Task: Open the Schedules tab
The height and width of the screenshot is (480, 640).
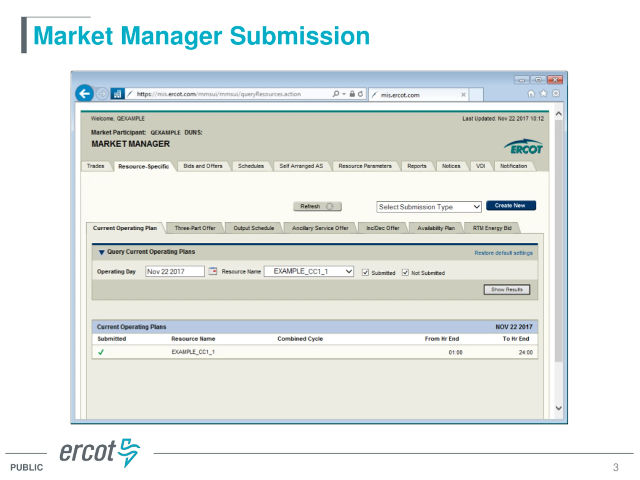Action: (251, 166)
